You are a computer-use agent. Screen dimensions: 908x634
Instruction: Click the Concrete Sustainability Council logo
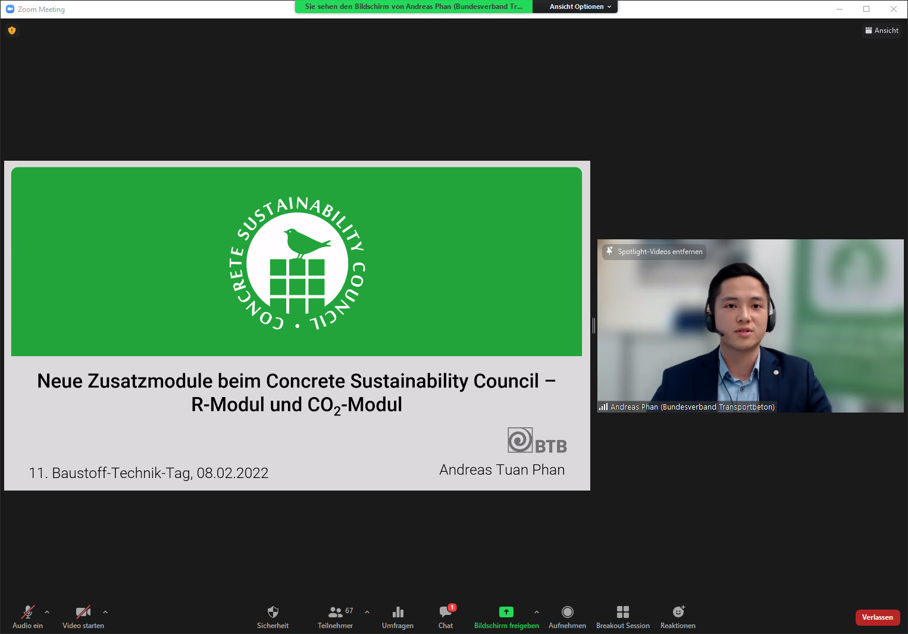click(x=297, y=263)
